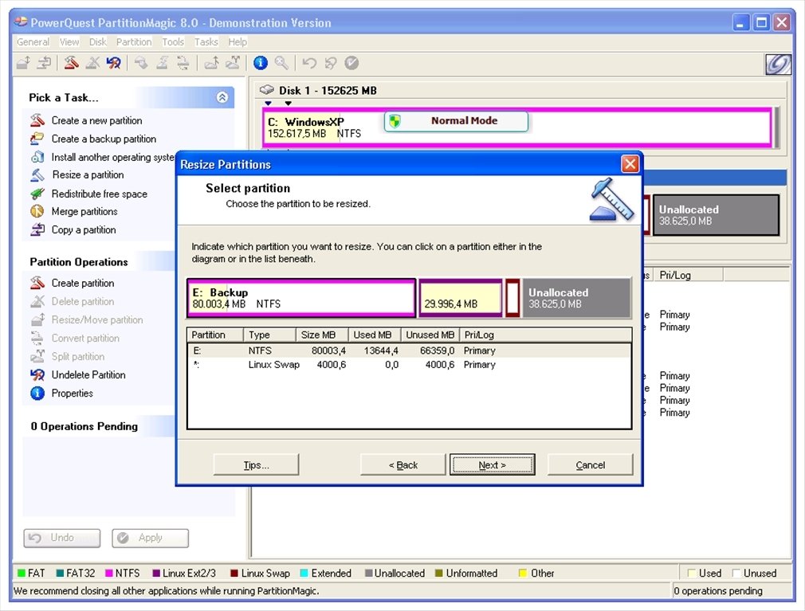
Task: Select the E: NTFS row in the partition list
Action: point(409,351)
